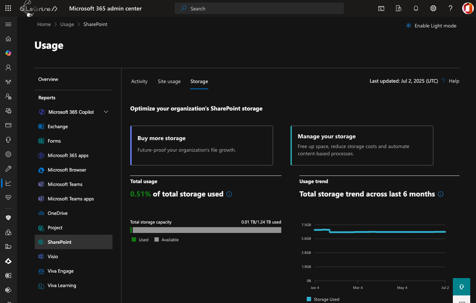Open Copilot in the left rail
This screenshot has width=476, height=303.
8,53
